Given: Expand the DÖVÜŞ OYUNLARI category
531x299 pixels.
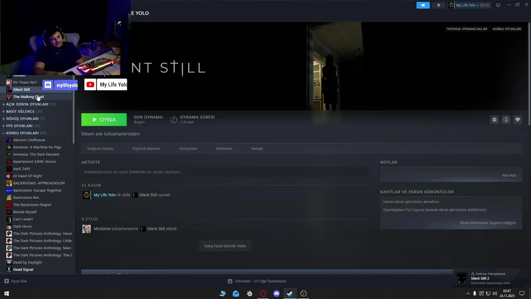Looking at the screenshot, I should 4,118.
